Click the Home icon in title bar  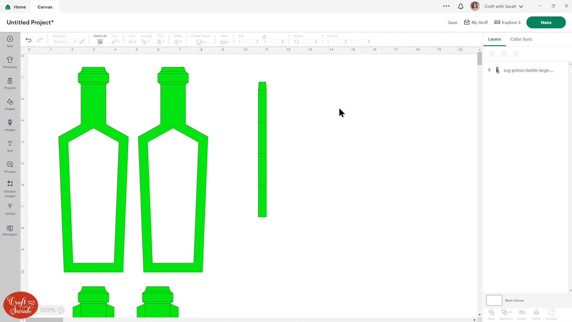8,7
